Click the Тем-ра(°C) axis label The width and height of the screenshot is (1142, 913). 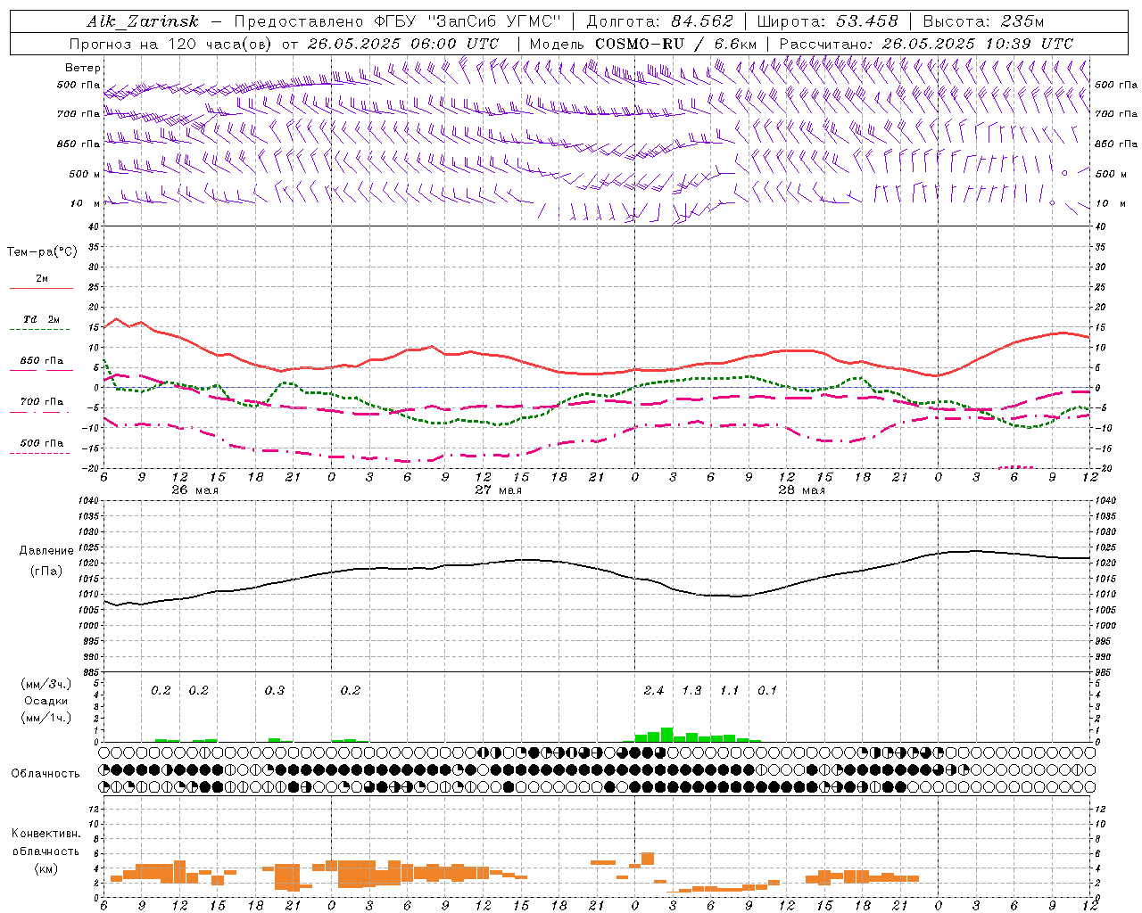coord(42,252)
